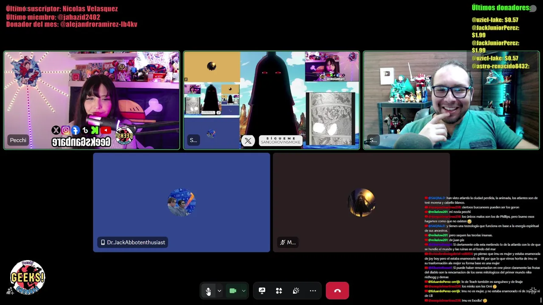543x305 pixels.
Task: Click 'Último miembro: @jahazid2402' text
Action: click(x=53, y=17)
